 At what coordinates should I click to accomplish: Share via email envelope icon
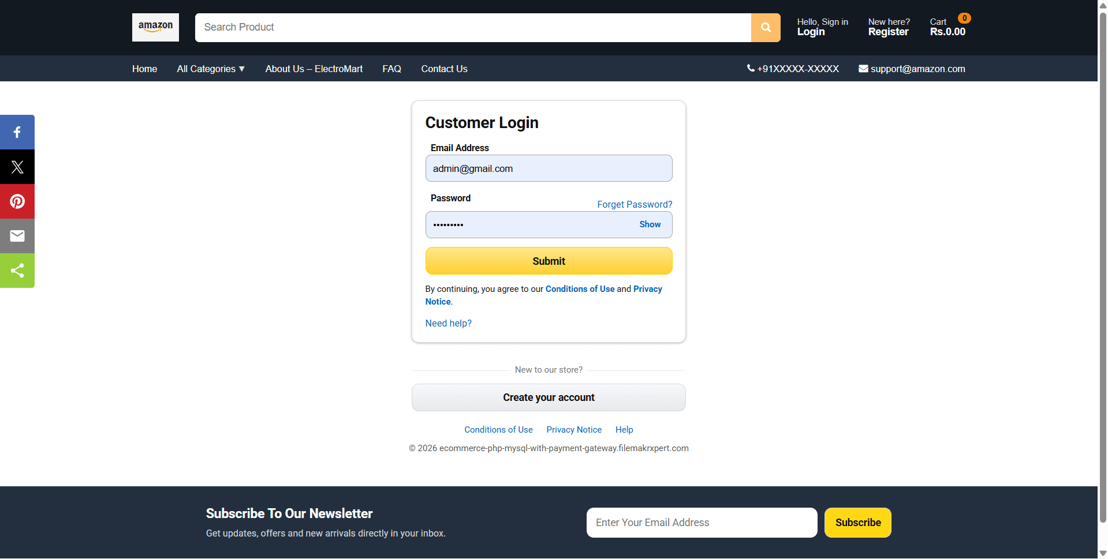(x=17, y=236)
